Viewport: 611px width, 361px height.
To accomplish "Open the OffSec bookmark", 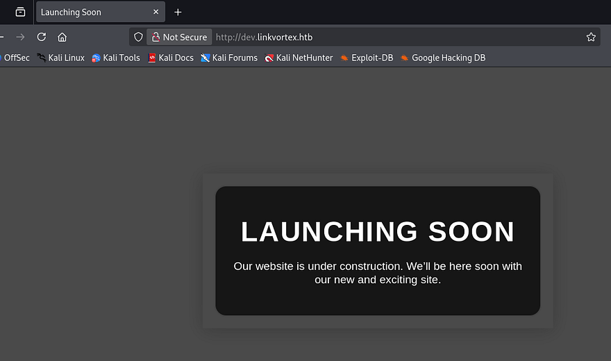I will pos(15,58).
